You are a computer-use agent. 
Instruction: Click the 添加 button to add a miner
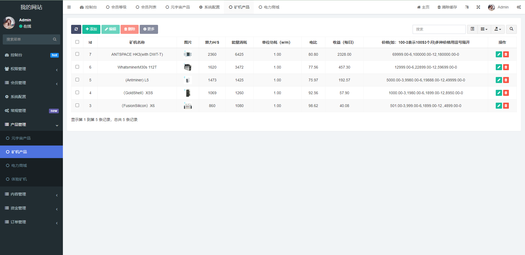(91, 29)
